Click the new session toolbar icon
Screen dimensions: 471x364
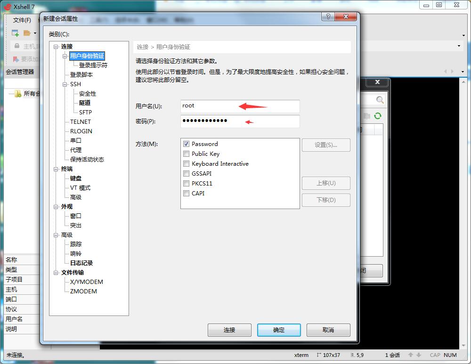tap(15, 33)
